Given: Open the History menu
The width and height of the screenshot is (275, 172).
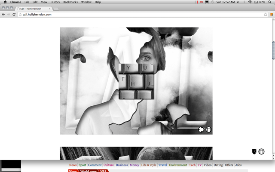Looking at the screenshot, I should (x=55, y=2).
